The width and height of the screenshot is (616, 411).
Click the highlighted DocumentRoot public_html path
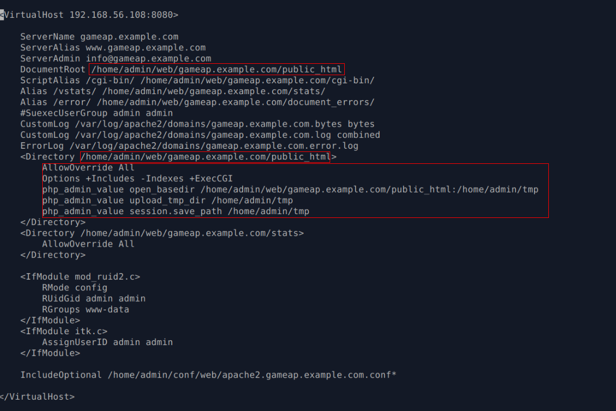[x=217, y=69]
